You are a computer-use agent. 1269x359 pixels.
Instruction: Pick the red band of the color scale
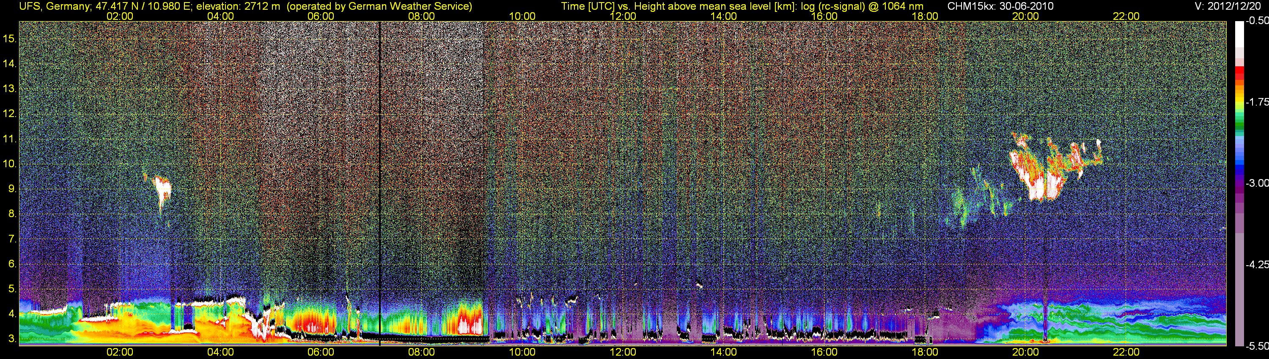(1239, 73)
